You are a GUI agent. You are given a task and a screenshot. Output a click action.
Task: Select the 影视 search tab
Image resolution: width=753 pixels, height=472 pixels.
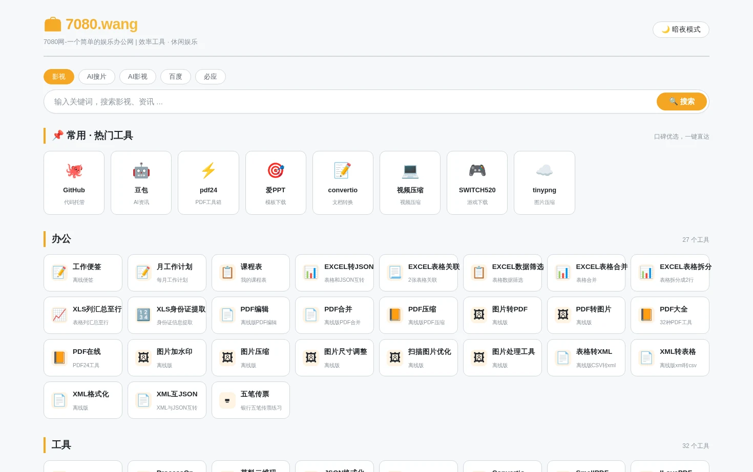click(59, 77)
